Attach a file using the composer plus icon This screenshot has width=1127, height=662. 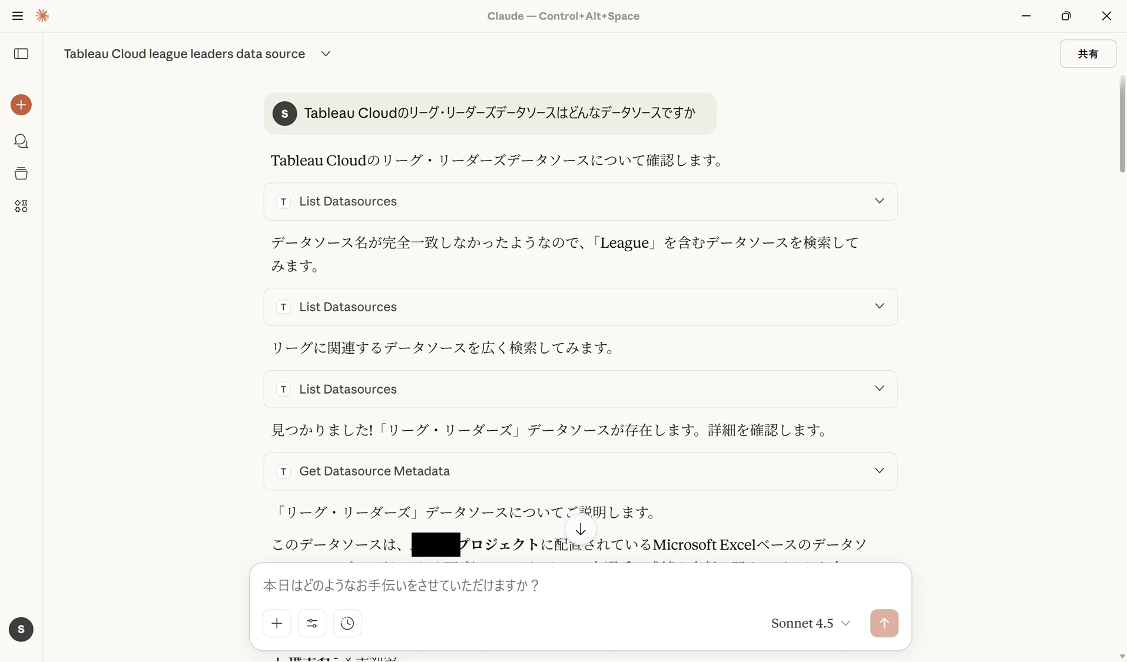(x=276, y=623)
